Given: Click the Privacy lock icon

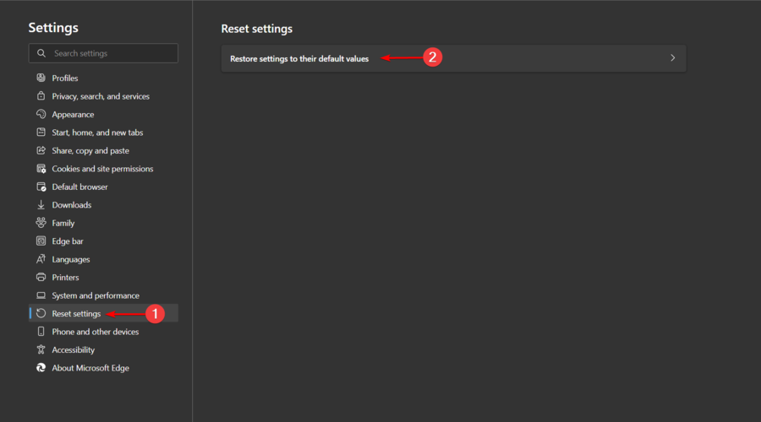Looking at the screenshot, I should point(41,96).
